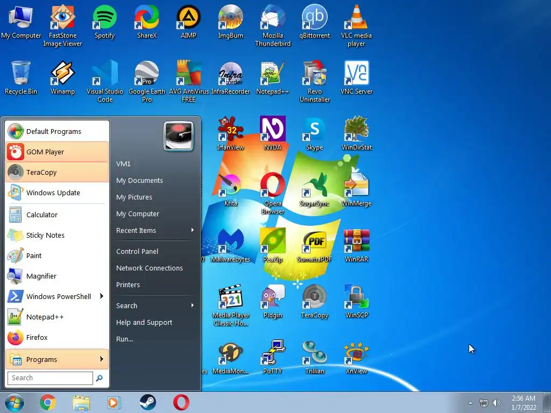Open TeraCopy from the Start menu list
This screenshot has width=551, height=413.
[57, 172]
